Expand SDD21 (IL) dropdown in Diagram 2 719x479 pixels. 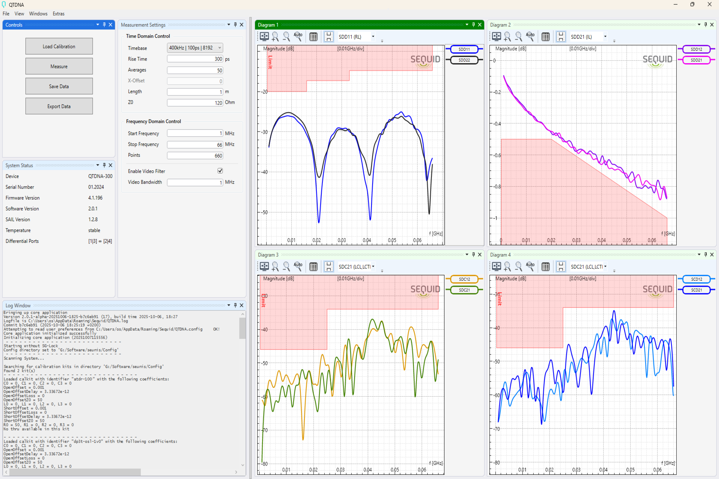[x=605, y=36]
